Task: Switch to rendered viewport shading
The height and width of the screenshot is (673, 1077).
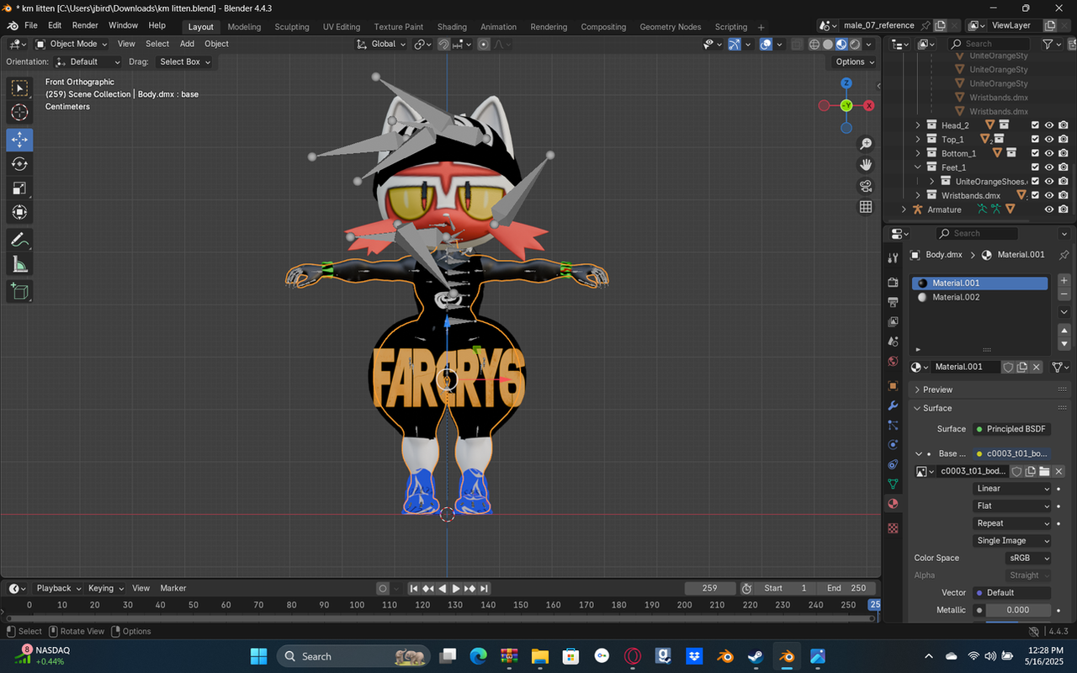Action: point(855,44)
